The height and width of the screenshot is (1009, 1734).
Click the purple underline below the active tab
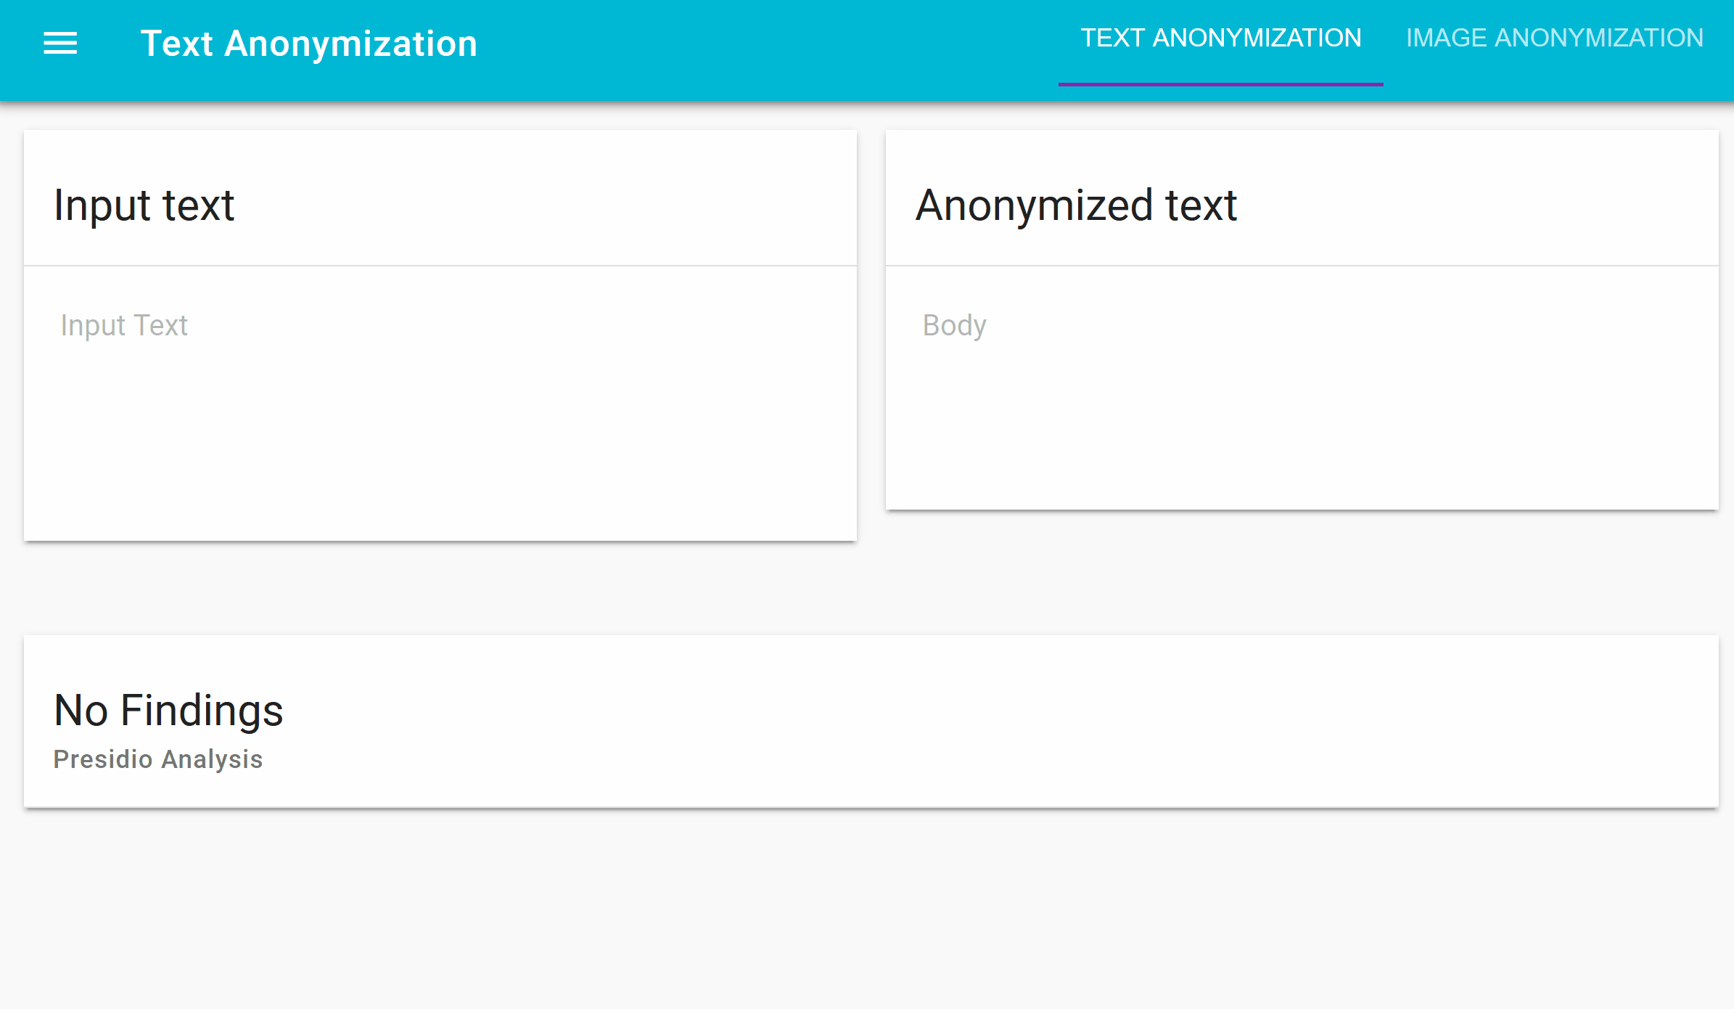pos(1221,84)
